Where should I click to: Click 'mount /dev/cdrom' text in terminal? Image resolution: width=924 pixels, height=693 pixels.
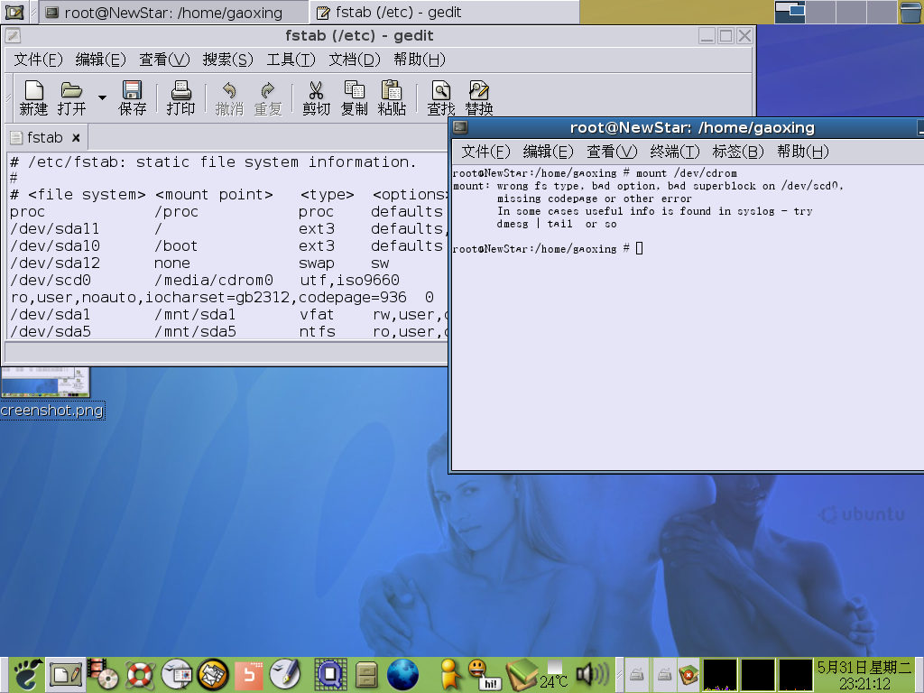pos(687,173)
